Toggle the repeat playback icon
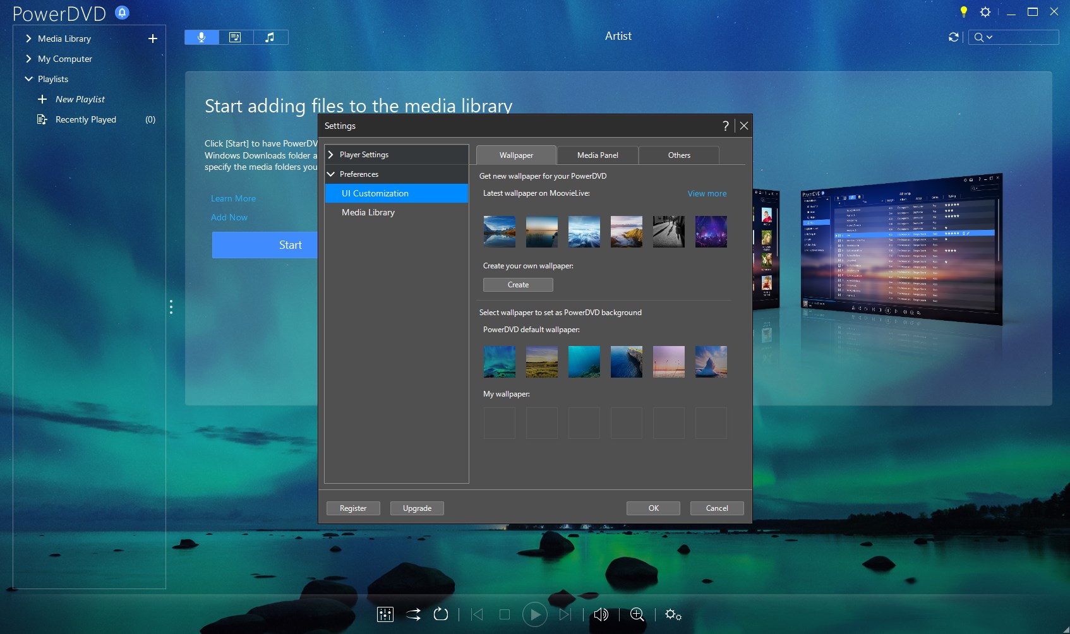The width and height of the screenshot is (1070, 634). point(441,614)
